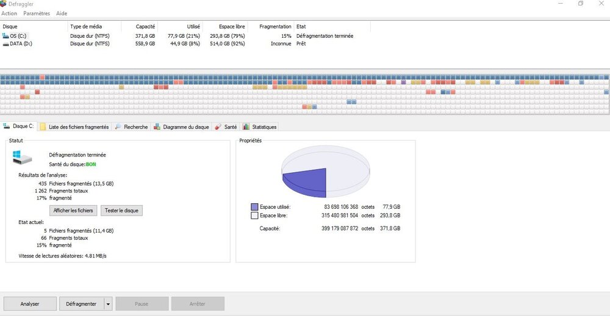Click the Statistiques bar chart icon
Image resolution: width=610 pixels, height=316 pixels.
click(x=246, y=127)
